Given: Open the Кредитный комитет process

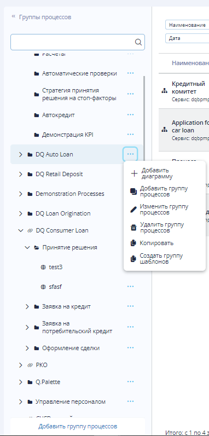Looking at the screenshot, I should [188, 88].
